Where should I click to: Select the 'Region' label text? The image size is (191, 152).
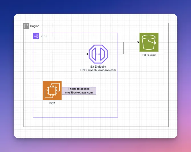click(x=35, y=26)
